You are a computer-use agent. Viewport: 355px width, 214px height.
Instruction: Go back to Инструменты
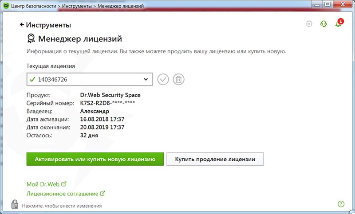pyautogui.click(x=45, y=25)
